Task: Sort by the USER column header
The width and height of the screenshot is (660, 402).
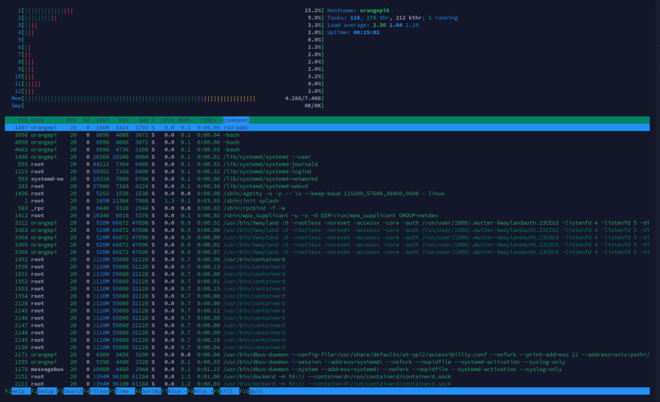Action: coord(37,120)
